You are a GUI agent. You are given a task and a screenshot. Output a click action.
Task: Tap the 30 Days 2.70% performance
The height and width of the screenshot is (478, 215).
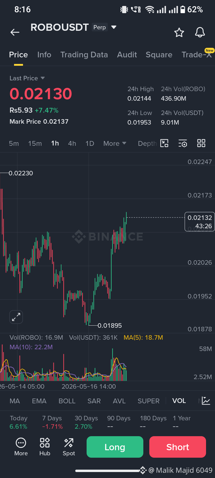pyautogui.click(x=86, y=422)
